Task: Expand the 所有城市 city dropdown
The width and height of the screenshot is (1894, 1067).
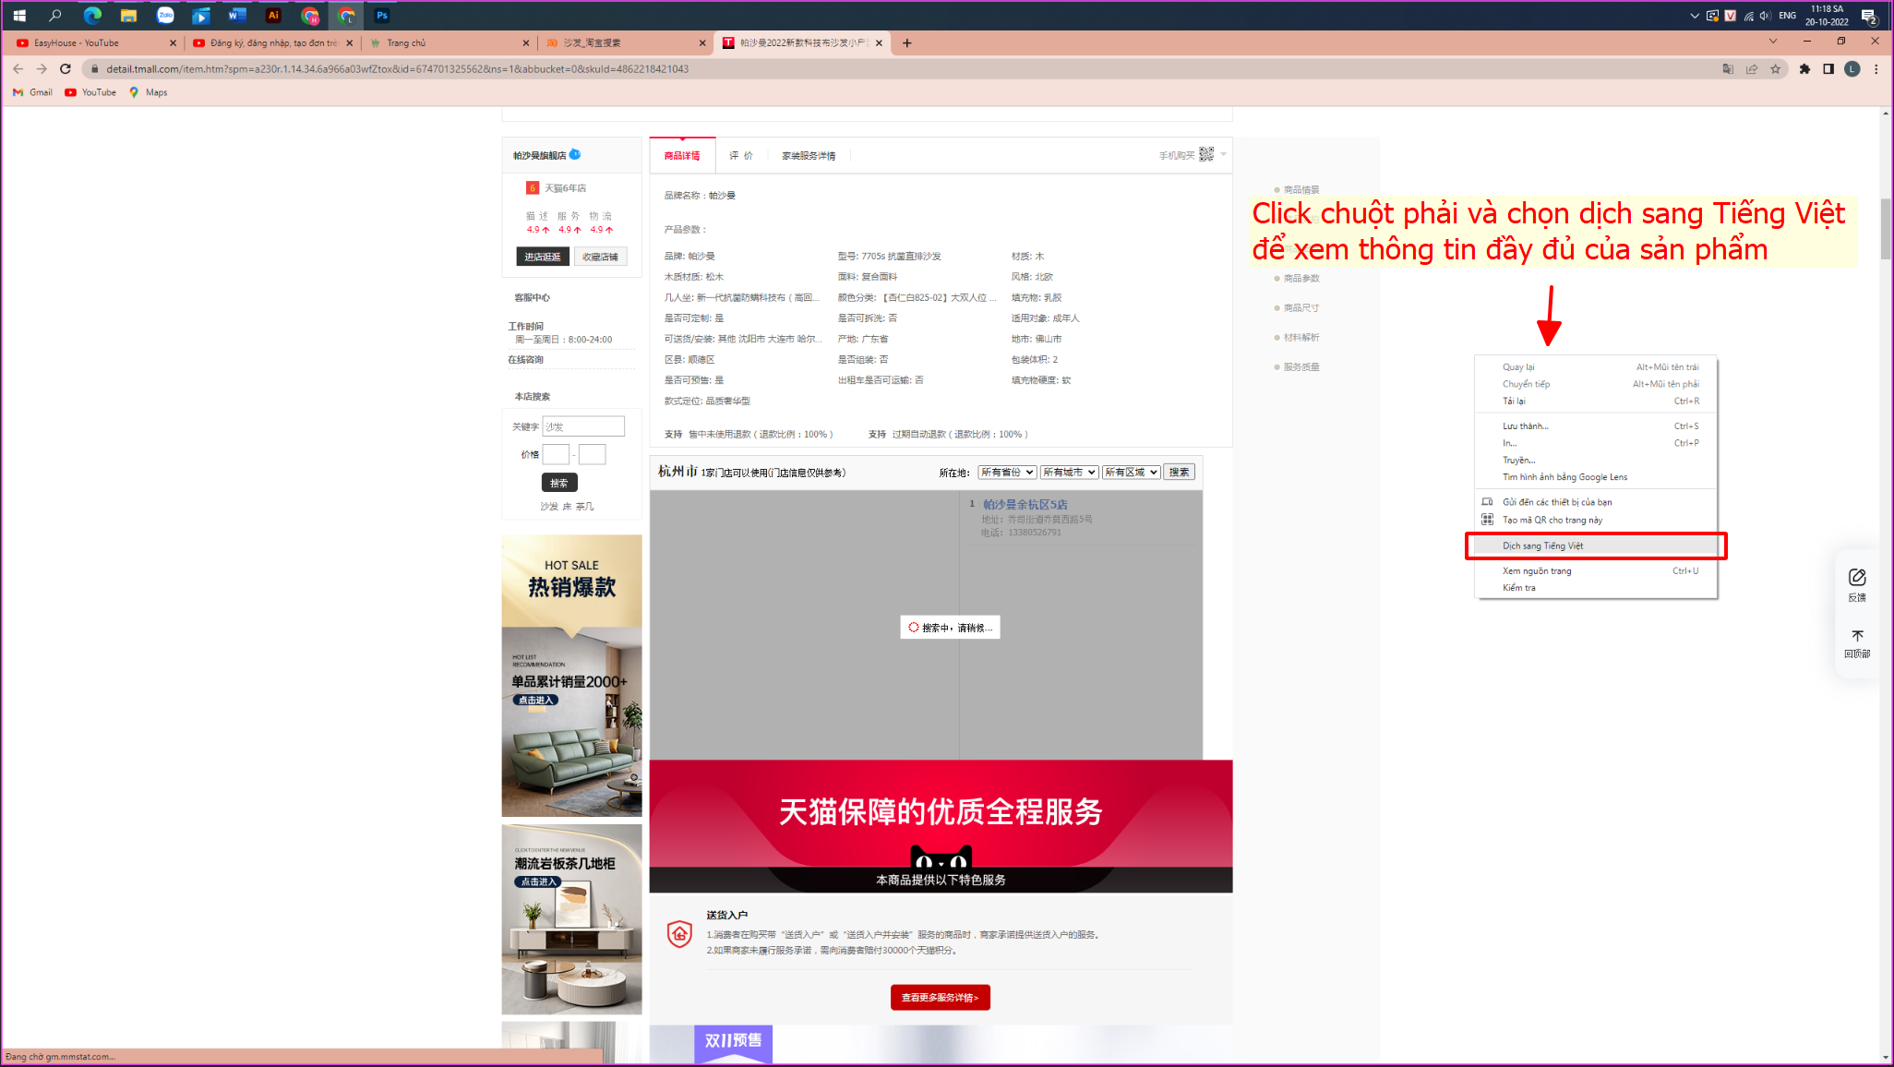Action: pyautogui.click(x=1069, y=473)
